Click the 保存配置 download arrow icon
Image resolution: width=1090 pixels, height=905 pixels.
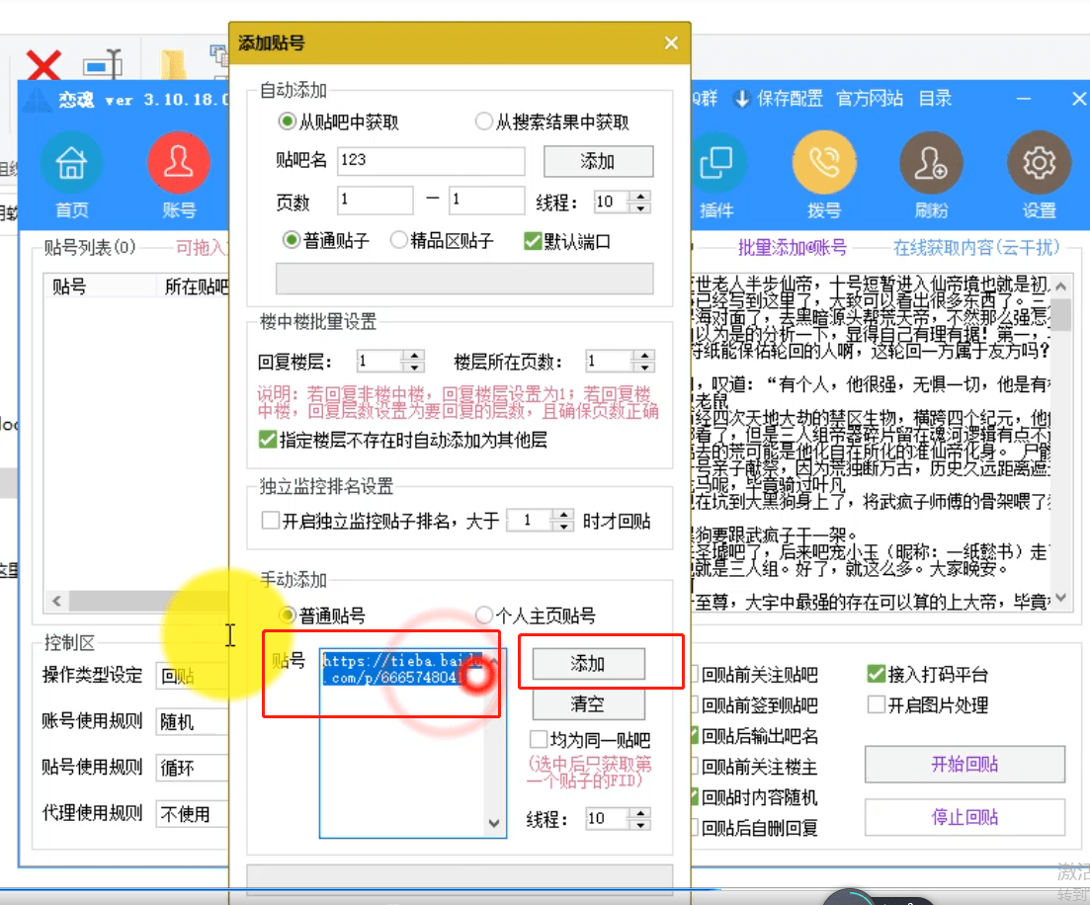click(742, 99)
